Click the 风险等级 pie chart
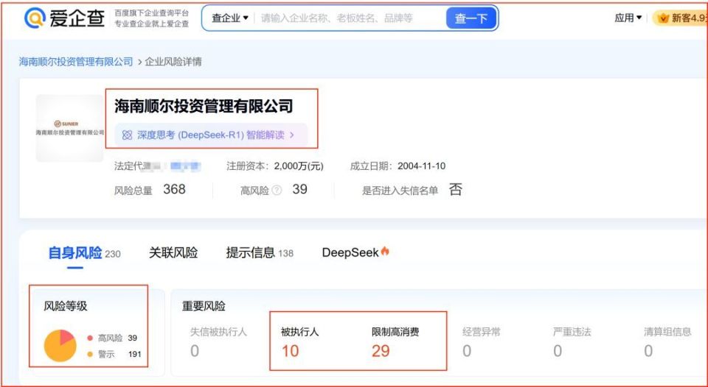Viewport: 708px width, 387px height. (x=60, y=346)
